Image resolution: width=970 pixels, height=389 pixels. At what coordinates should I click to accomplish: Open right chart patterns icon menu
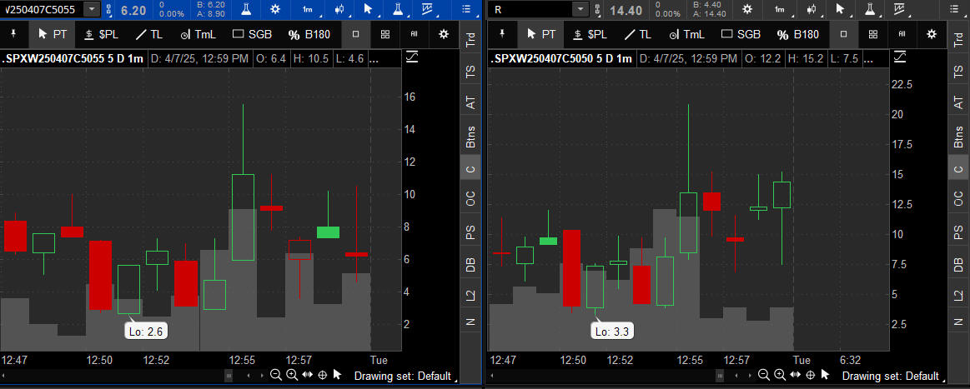pyautogui.click(x=900, y=9)
